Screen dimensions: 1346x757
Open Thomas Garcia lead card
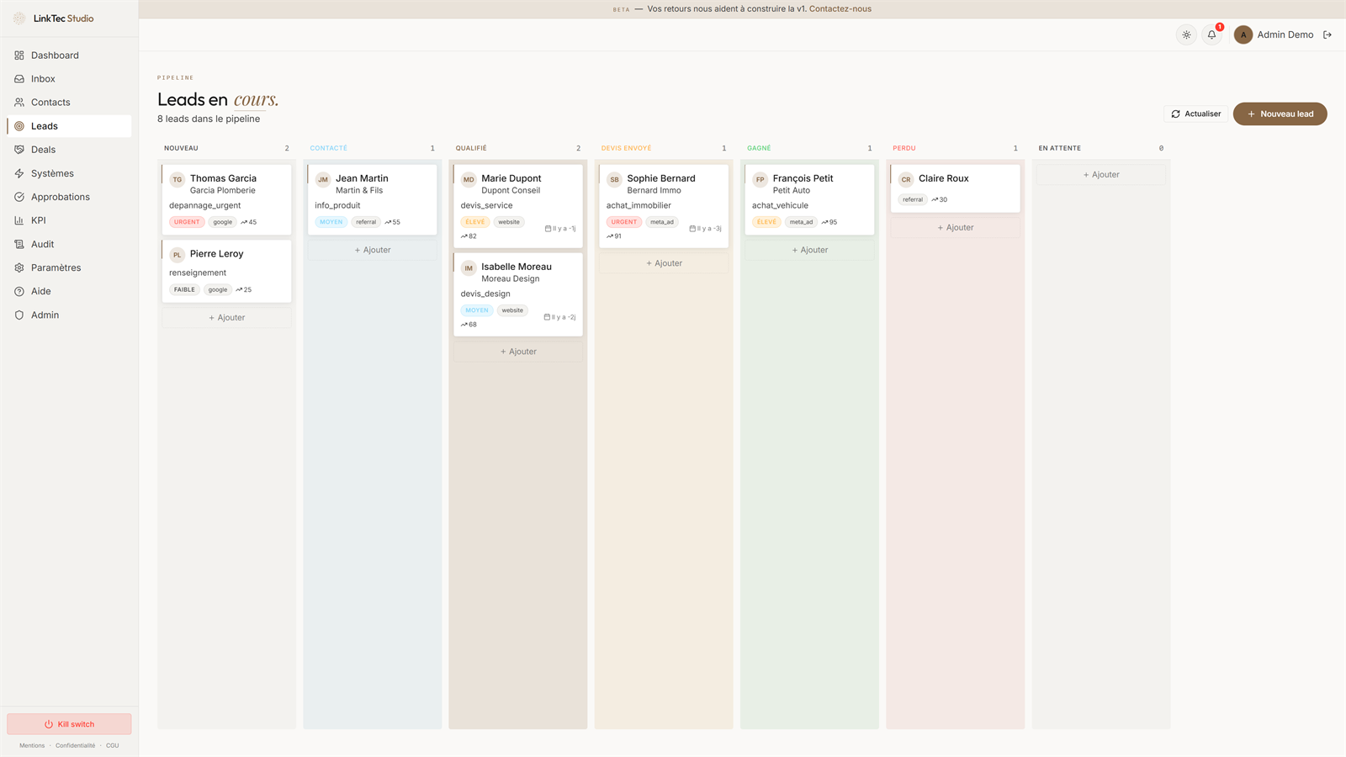click(x=226, y=199)
